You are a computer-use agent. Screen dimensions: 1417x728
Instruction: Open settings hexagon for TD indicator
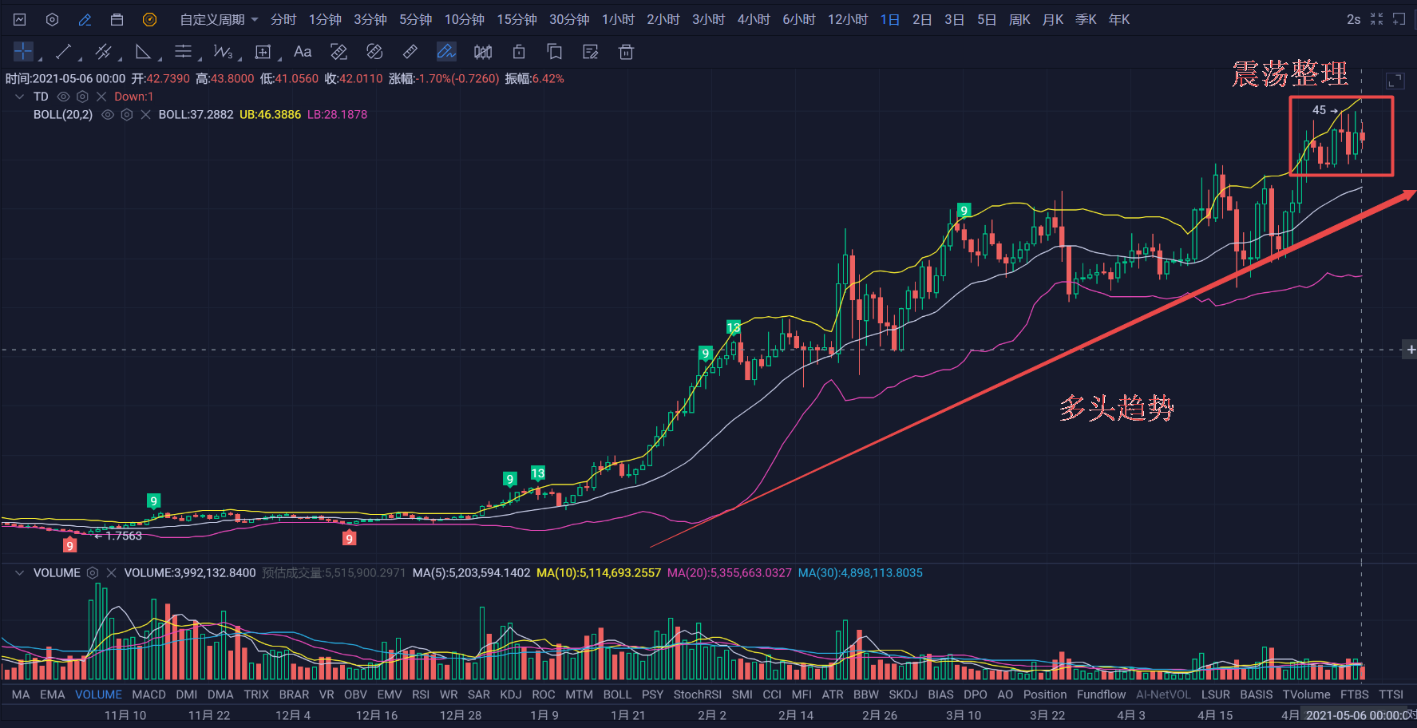82,97
